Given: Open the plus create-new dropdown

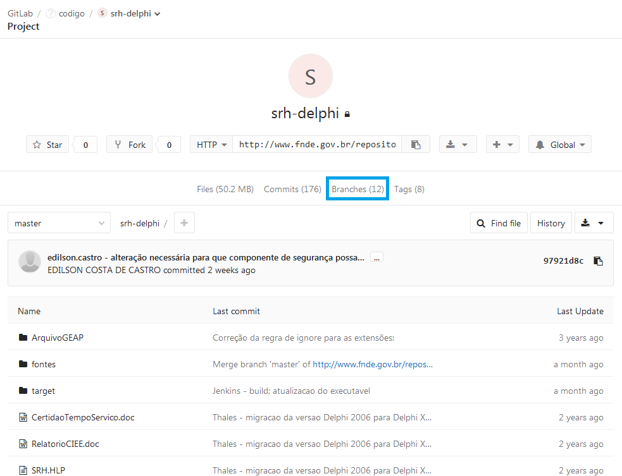Looking at the screenshot, I should 502,145.
